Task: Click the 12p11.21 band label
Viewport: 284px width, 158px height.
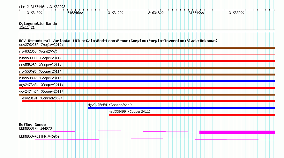Action: point(27,27)
